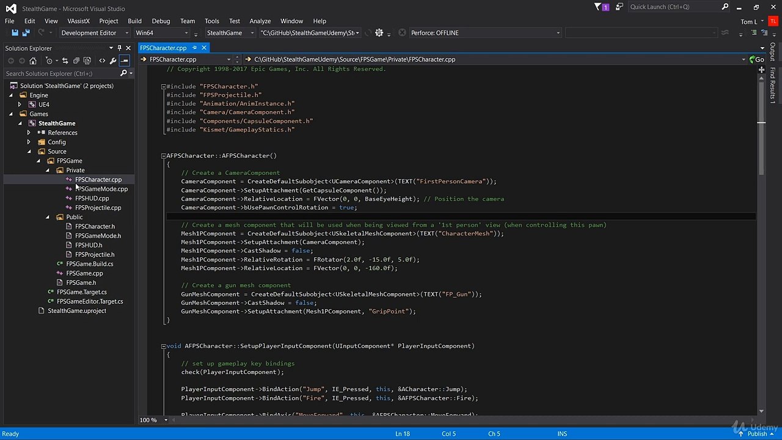
Task: Open the File menu
Action: point(10,21)
